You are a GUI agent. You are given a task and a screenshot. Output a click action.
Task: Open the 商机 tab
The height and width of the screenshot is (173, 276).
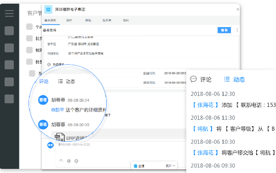(x=88, y=20)
